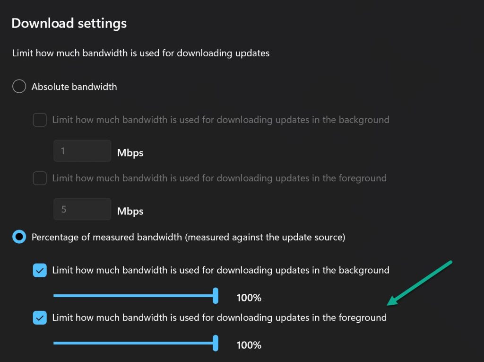Click the Mbps label under the foreground limit

coord(130,211)
